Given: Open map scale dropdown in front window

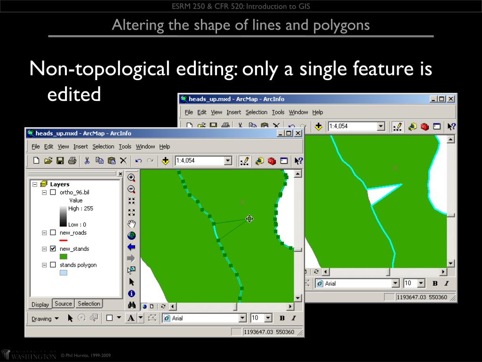Looking at the screenshot, I should (x=228, y=161).
